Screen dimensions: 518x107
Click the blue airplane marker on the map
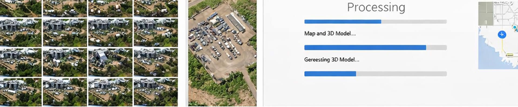(x=502, y=35)
